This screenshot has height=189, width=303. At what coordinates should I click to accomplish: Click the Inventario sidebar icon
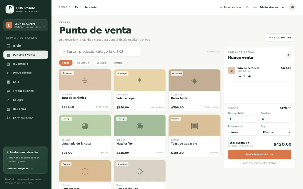[8, 64]
